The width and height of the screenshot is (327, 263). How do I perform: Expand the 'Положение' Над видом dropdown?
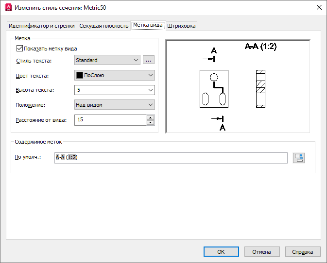click(115, 105)
